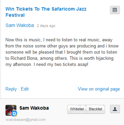
Task: Reply to this comment
Action: [11, 89]
